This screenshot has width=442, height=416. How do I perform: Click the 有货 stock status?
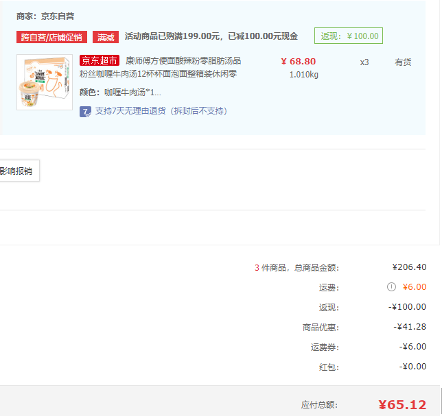(403, 62)
